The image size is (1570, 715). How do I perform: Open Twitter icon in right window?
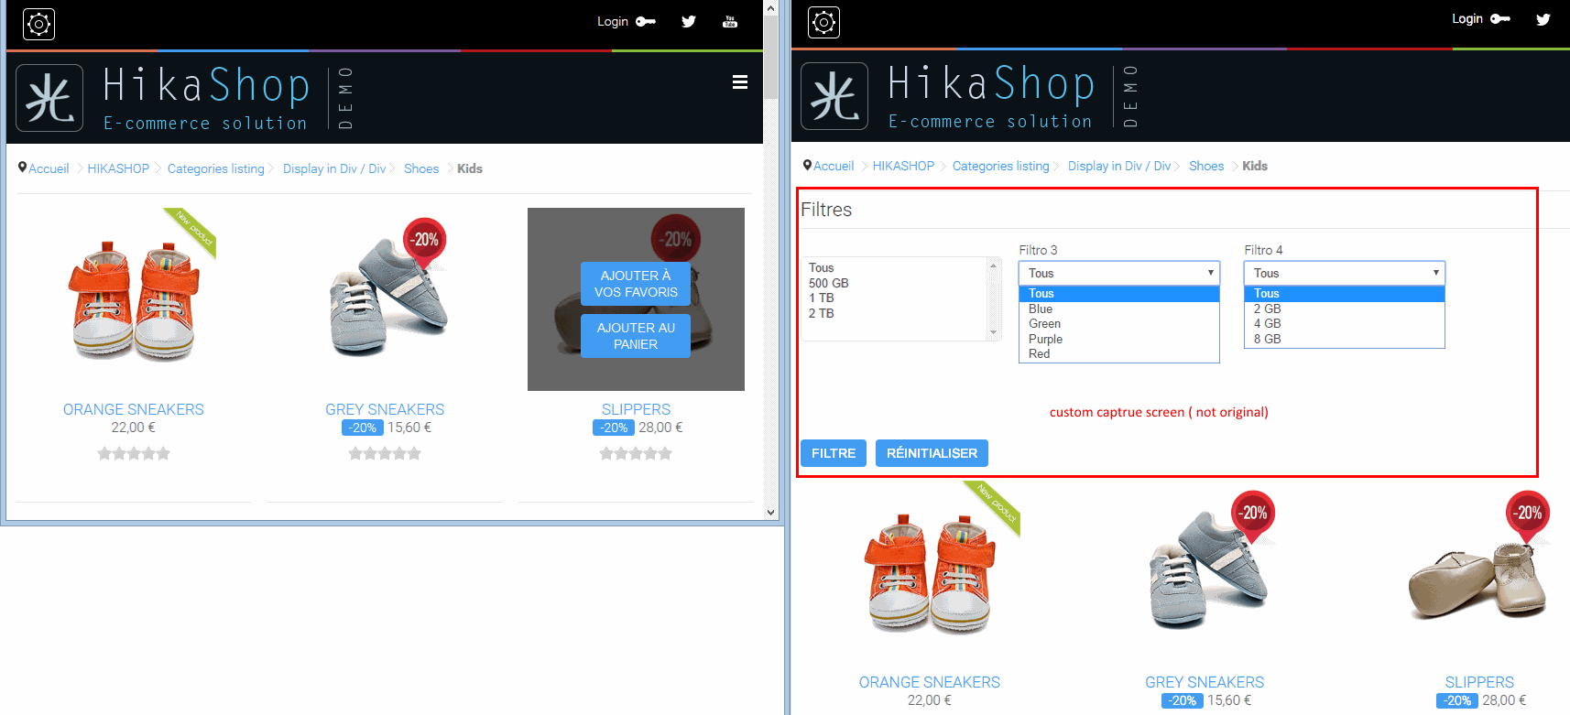[1543, 18]
